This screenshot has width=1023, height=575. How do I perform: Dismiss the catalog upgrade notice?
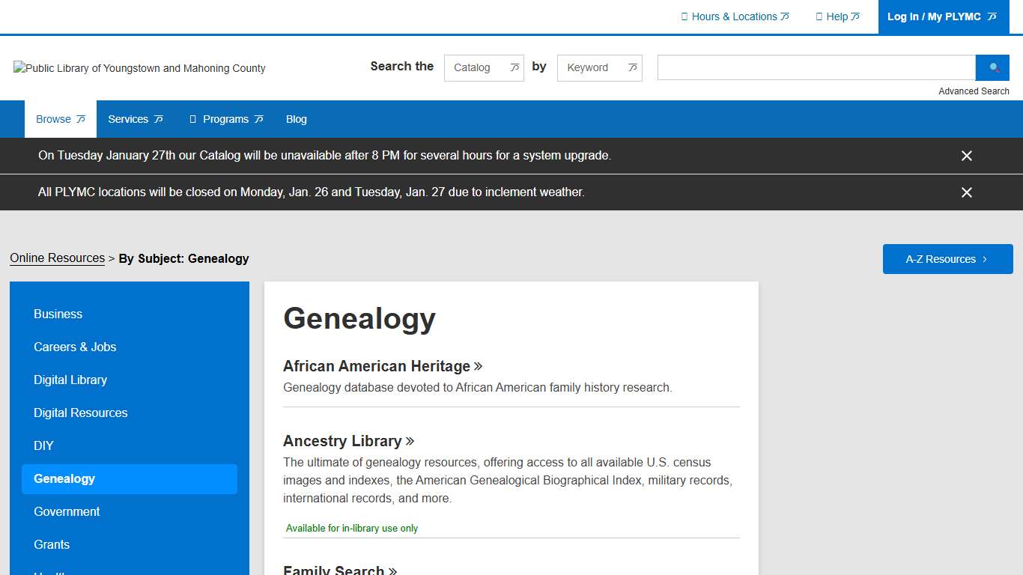click(x=966, y=156)
